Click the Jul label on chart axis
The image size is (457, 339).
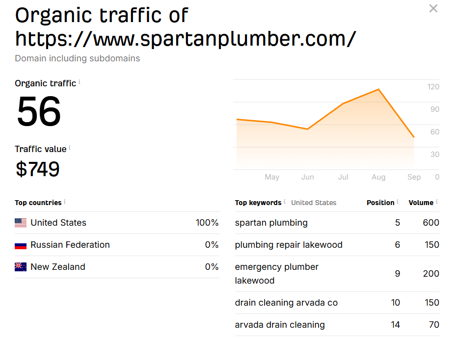[343, 177]
